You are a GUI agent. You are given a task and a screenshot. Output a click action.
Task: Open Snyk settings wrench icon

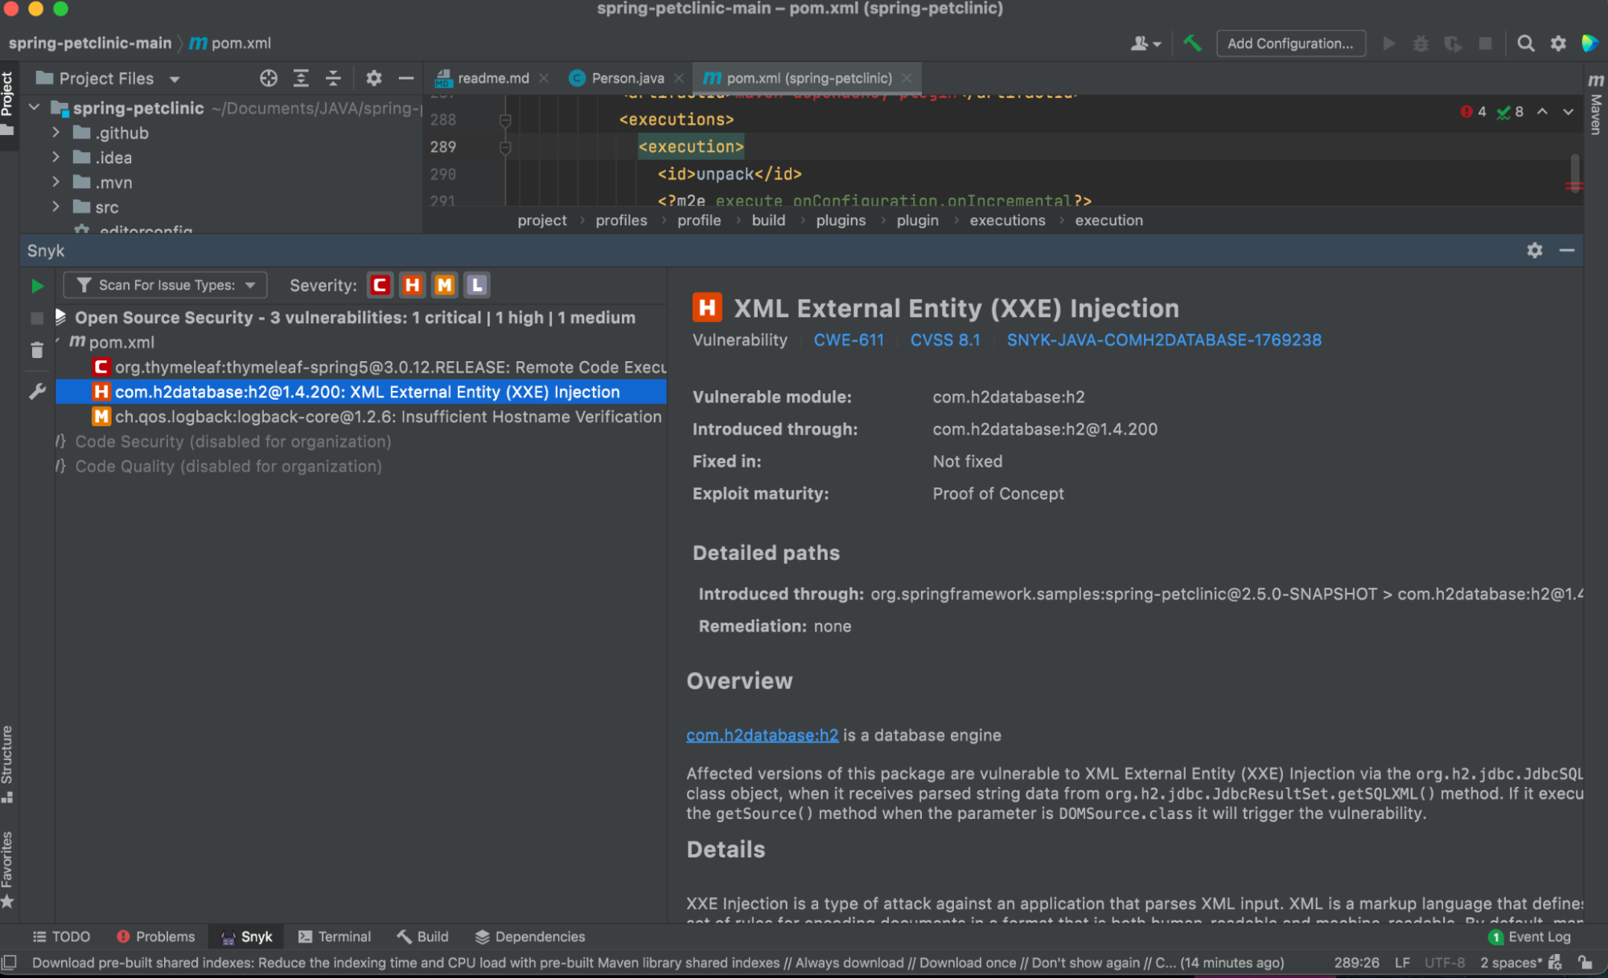37,392
